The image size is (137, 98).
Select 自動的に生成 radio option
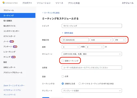click(x=63, y=84)
